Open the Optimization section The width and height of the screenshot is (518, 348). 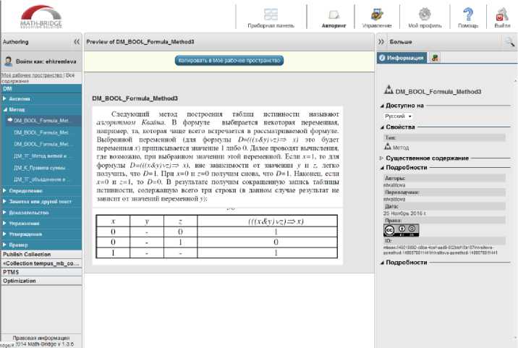pos(41,281)
